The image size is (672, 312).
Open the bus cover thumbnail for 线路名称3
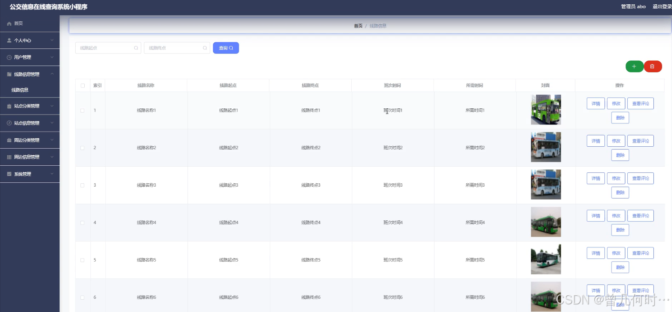(x=546, y=184)
